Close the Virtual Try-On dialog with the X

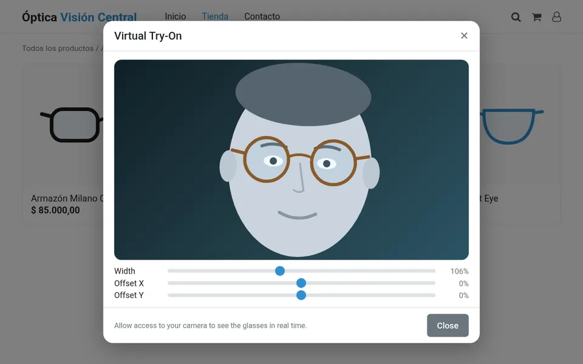[x=464, y=36]
